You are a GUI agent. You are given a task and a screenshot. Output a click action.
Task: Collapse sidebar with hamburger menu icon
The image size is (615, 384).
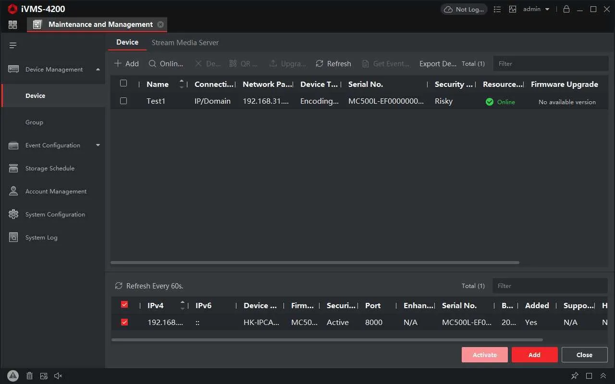(13, 46)
